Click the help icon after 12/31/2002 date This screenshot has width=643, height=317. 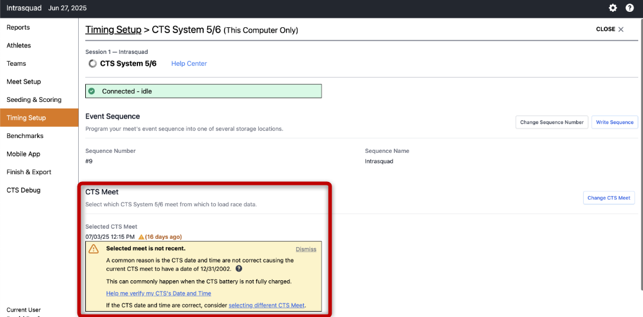(239, 269)
